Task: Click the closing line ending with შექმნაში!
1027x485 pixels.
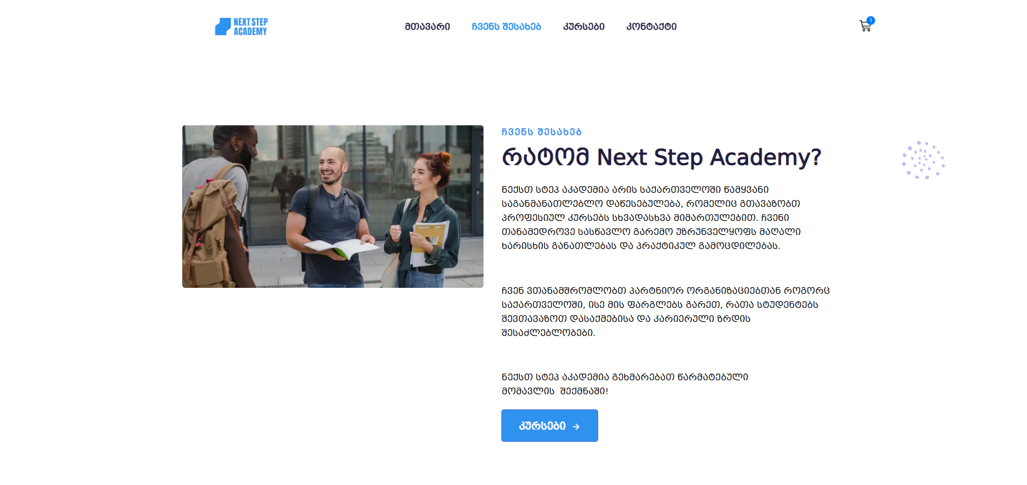Action: coord(625,384)
